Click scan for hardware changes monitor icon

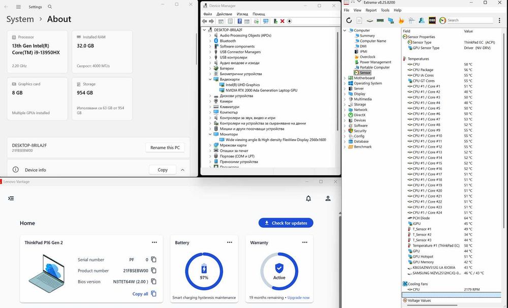tap(266, 21)
